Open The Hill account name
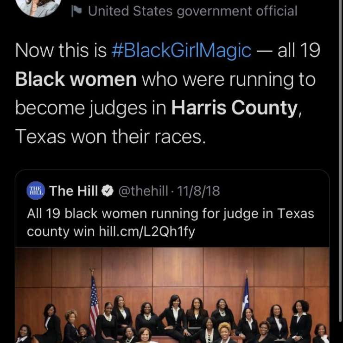 tap(74, 191)
